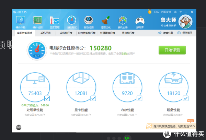Open the 清理优化 cleanup broom icon

pos(106,20)
